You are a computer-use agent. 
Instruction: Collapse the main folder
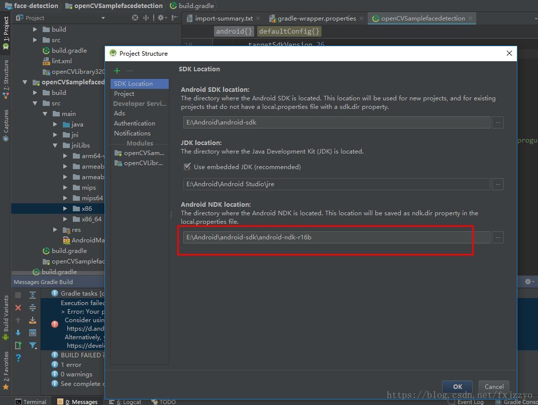[x=45, y=114]
